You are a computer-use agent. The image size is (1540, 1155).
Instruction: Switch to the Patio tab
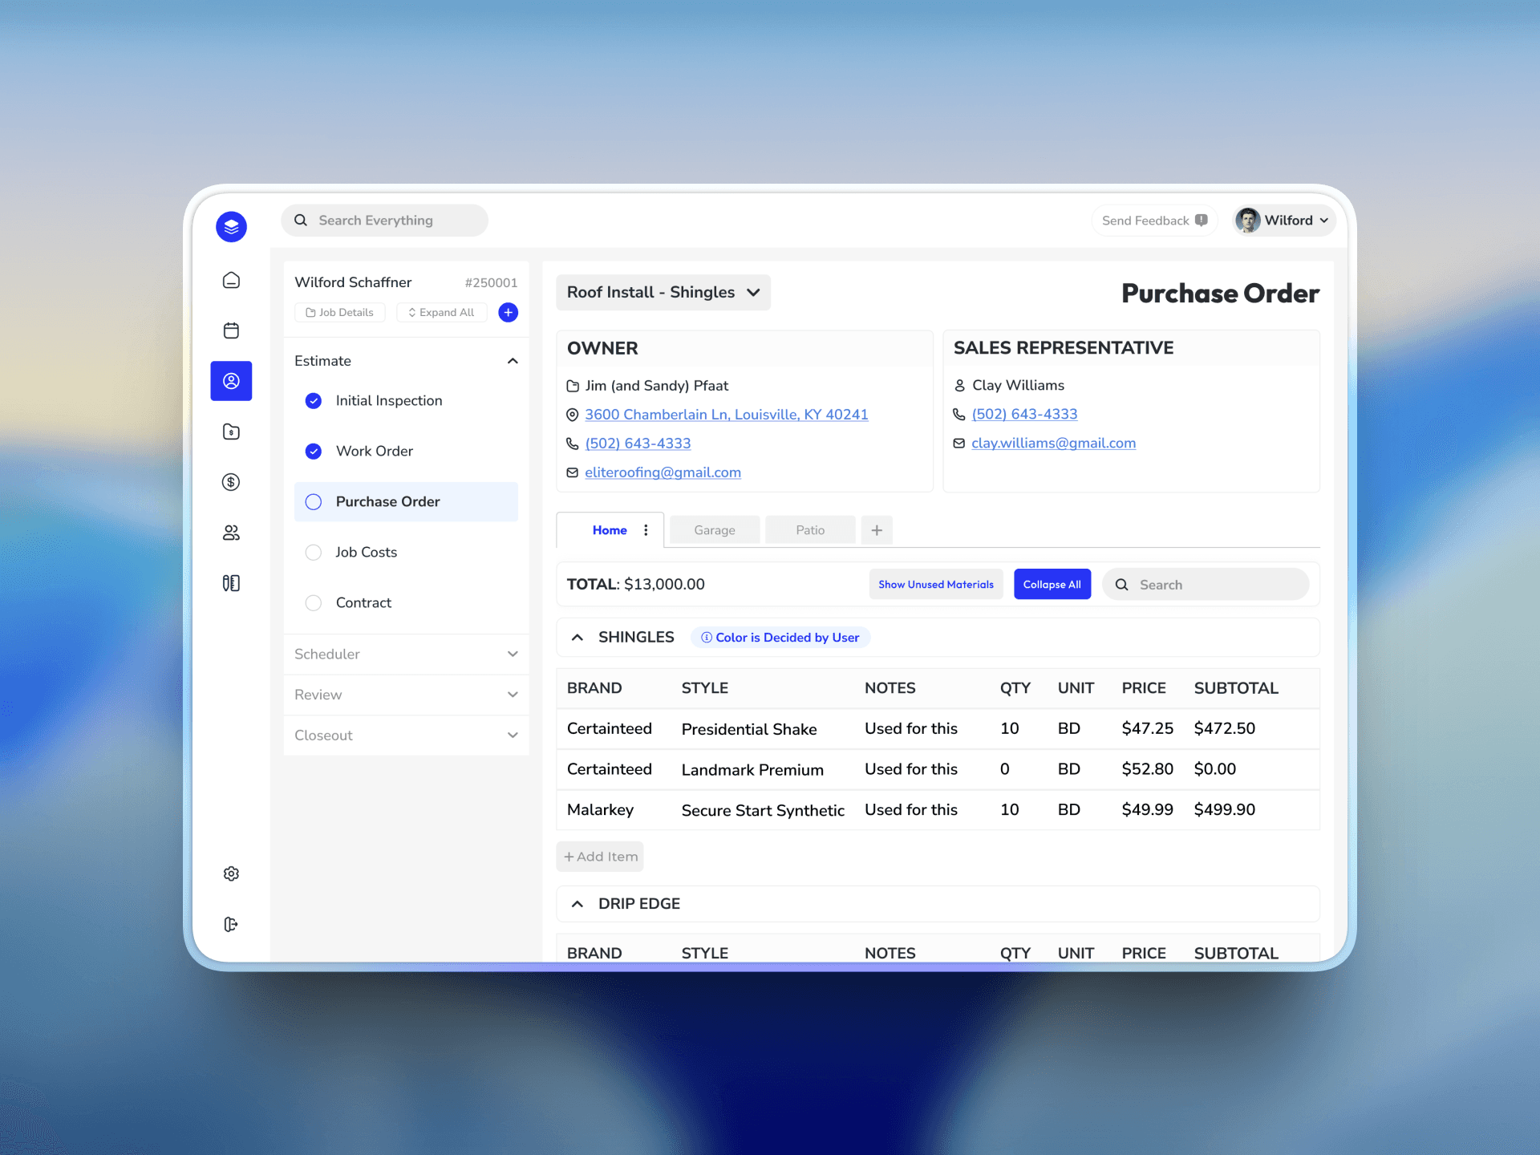[809, 530]
